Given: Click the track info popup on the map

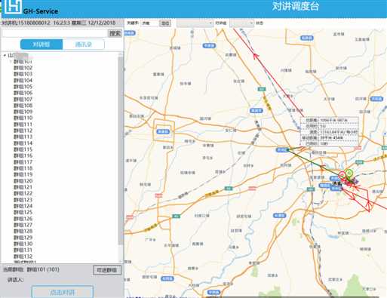Looking at the screenshot, I should point(330,131).
